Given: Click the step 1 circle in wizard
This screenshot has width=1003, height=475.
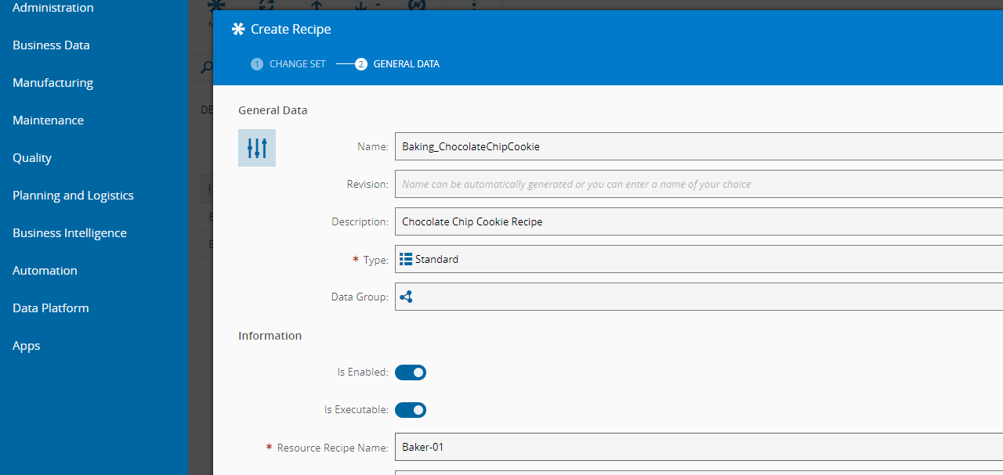Looking at the screenshot, I should pos(257,64).
